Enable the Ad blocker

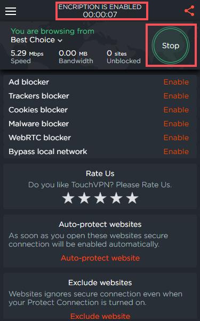(x=176, y=82)
